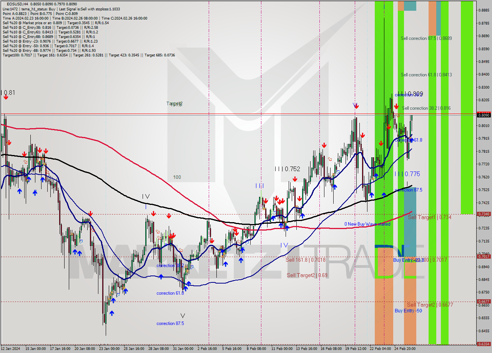Click the red 0.6677 price tag
Image resolution: width=492 pixels, height=353 pixels.
[484, 302]
